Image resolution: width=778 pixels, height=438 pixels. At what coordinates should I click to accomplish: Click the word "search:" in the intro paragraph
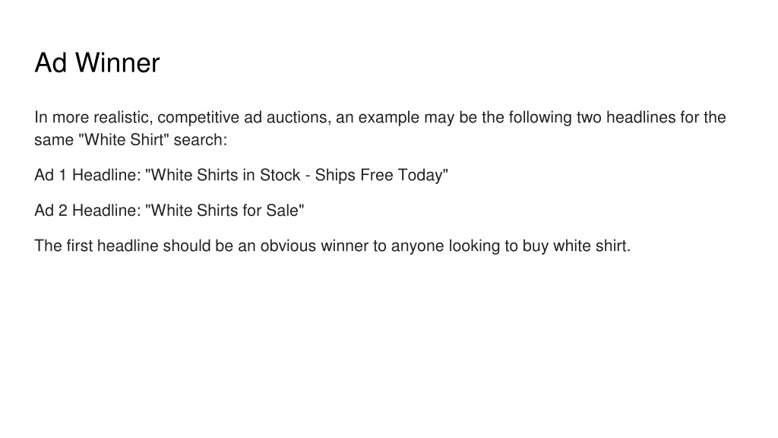pos(201,140)
